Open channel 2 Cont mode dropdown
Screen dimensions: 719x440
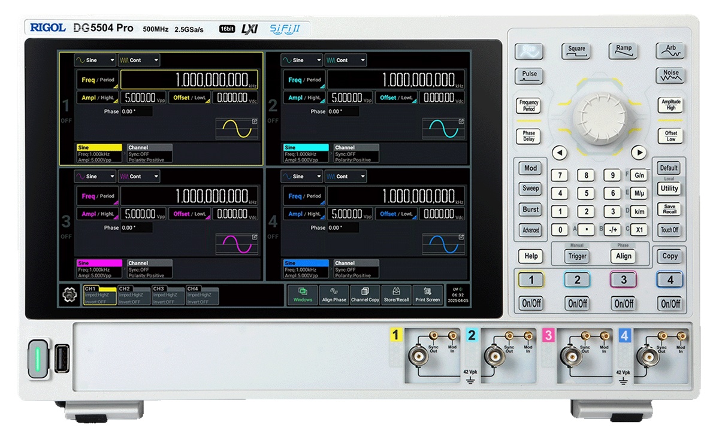(346, 60)
